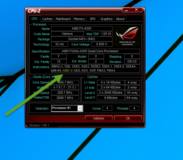Screen dimensions: 183x160
Task: Click the L1 Inst. 2 x 64 KBytes value
Action: 111,88
